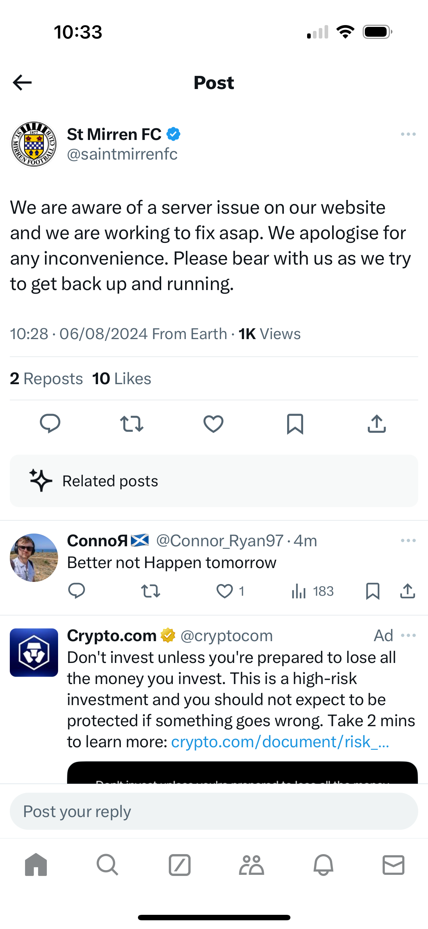This screenshot has width=428, height=929.
Task: Repost the St Mirren FC post
Action: coord(132,424)
